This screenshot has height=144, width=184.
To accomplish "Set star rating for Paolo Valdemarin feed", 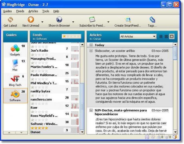I will tap(39, 71).
